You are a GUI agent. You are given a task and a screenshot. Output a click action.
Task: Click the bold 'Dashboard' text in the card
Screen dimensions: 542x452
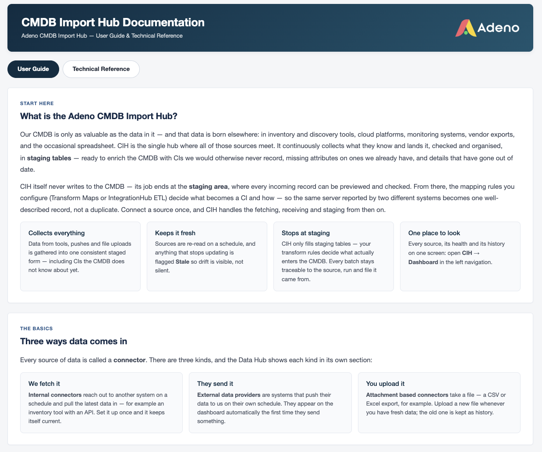[423, 262]
